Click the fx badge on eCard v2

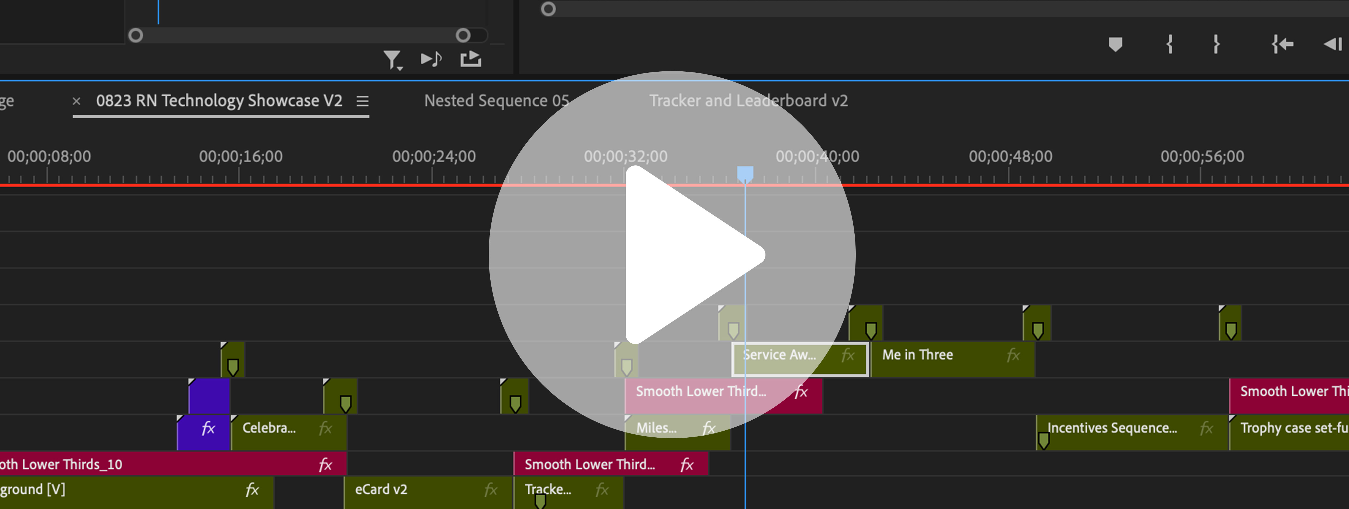click(491, 490)
